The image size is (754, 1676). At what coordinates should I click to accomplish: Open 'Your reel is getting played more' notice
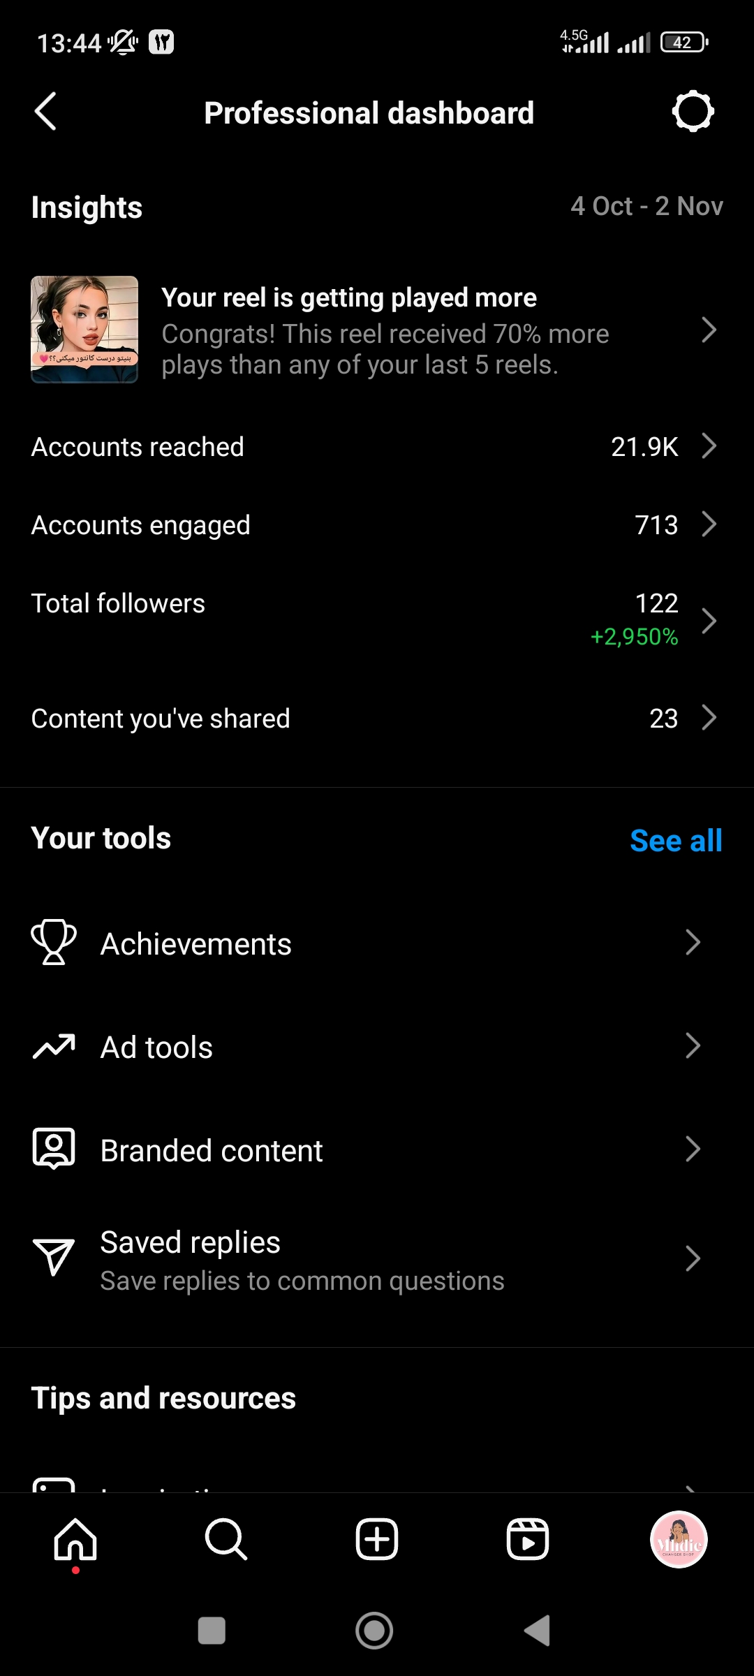pyautogui.click(x=377, y=330)
